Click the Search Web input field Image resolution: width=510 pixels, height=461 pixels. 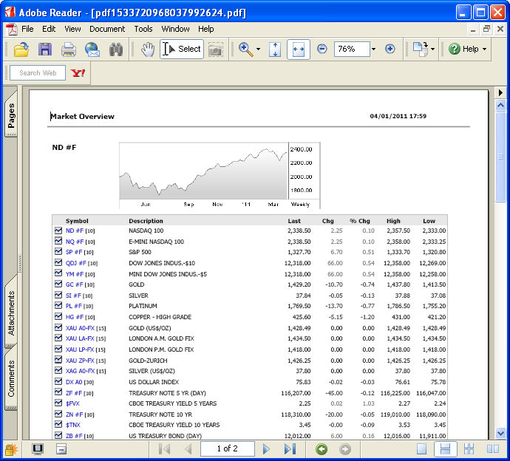[38, 73]
